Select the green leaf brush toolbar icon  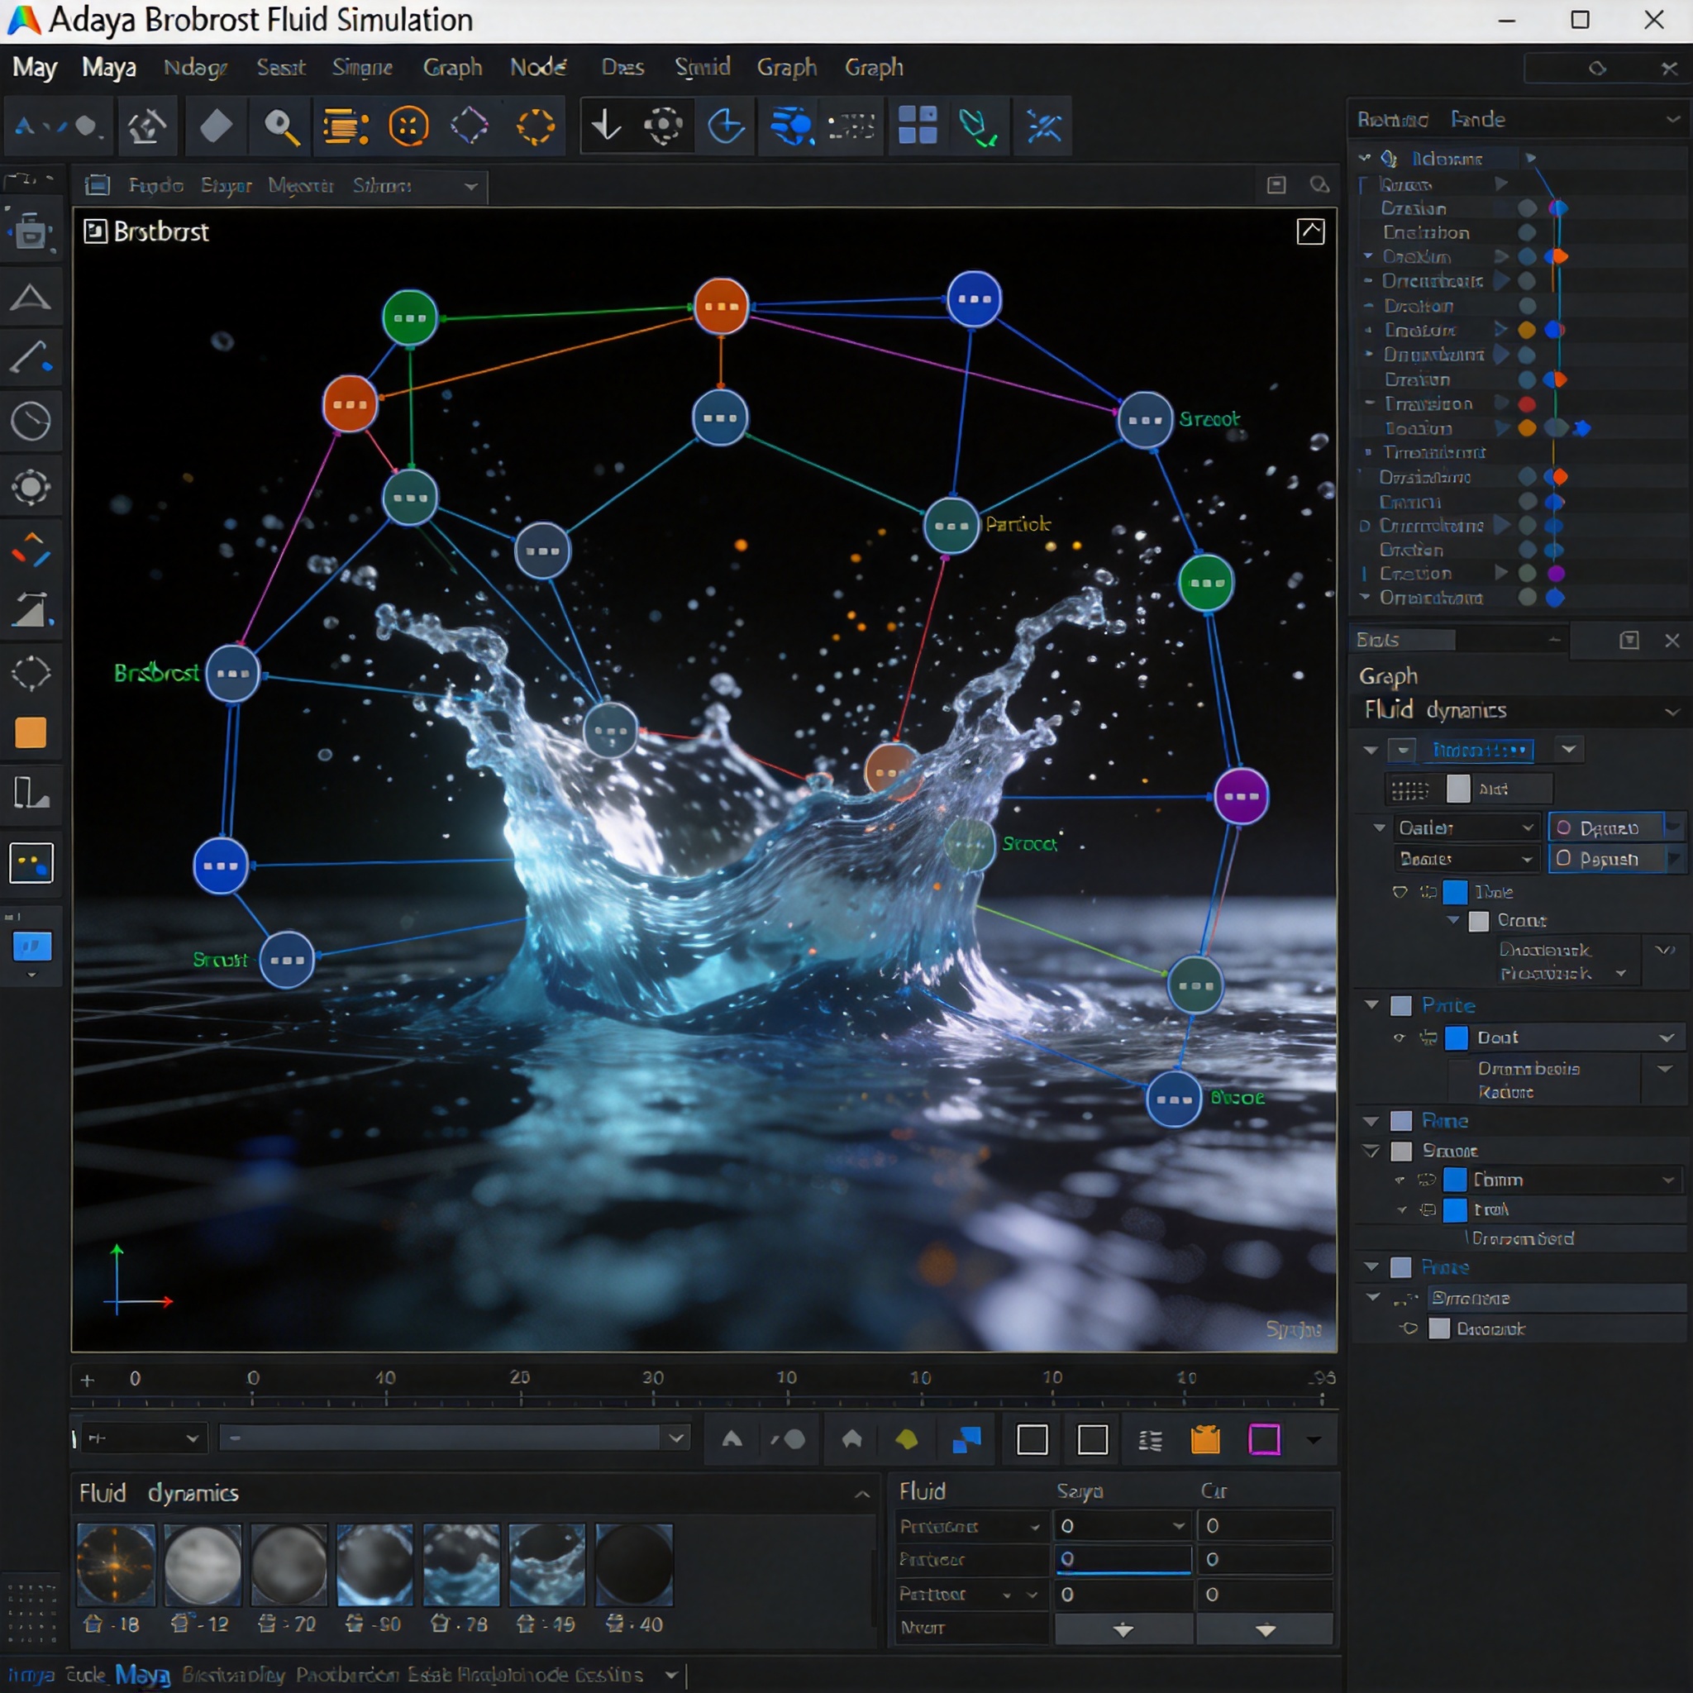pyautogui.click(x=977, y=127)
